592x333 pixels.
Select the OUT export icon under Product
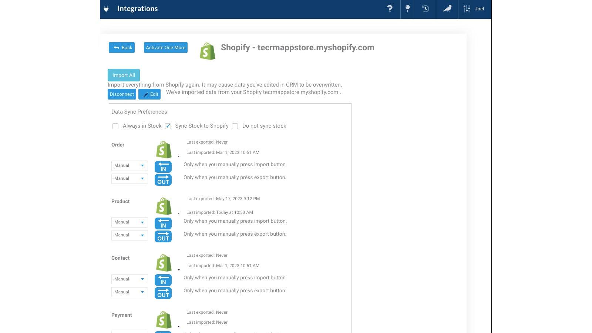[x=163, y=236]
